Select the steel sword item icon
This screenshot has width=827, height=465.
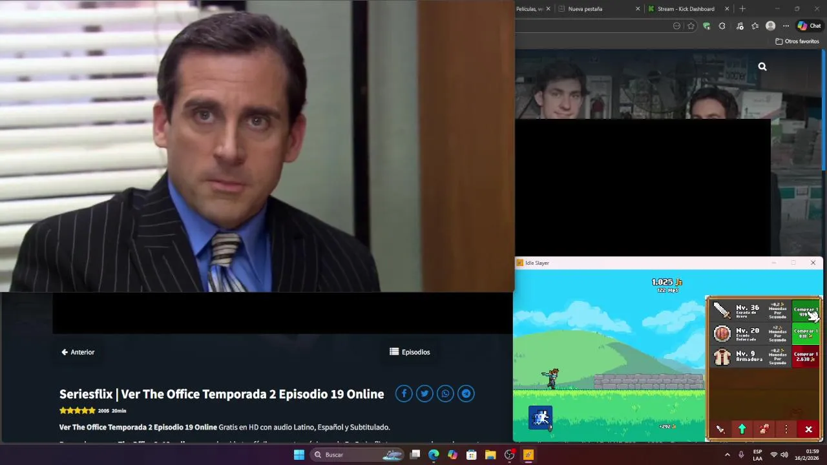(722, 311)
